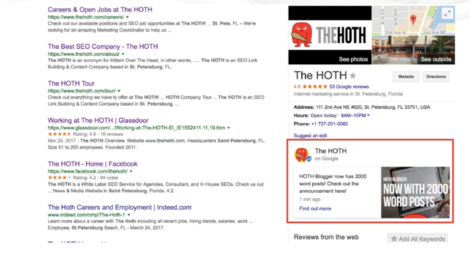Open Careers & Open Jobs at The HOTH result

(x=100, y=9)
